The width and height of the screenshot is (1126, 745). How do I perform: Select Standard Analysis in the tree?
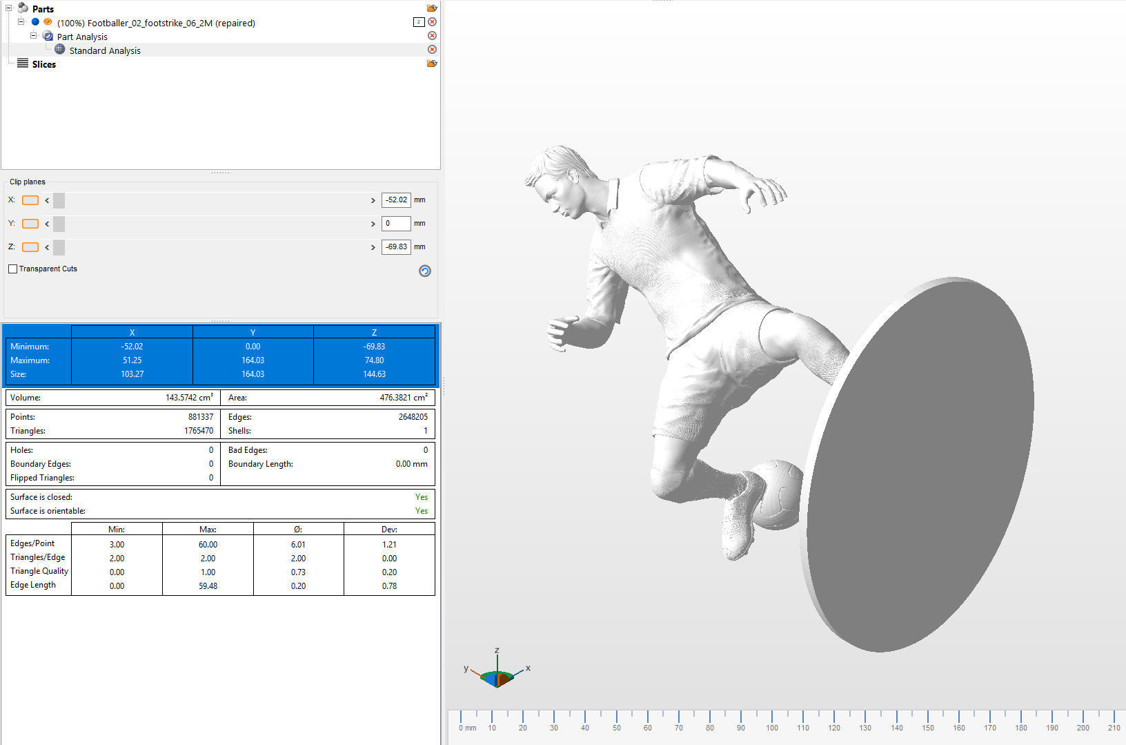click(105, 50)
